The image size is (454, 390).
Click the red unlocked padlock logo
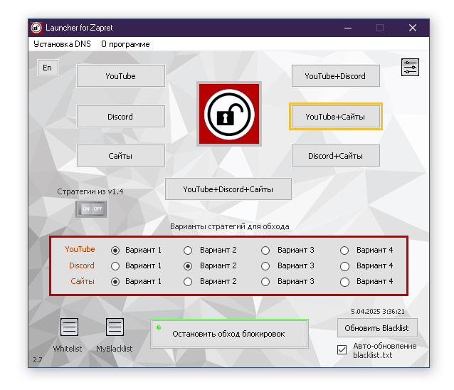point(229,114)
